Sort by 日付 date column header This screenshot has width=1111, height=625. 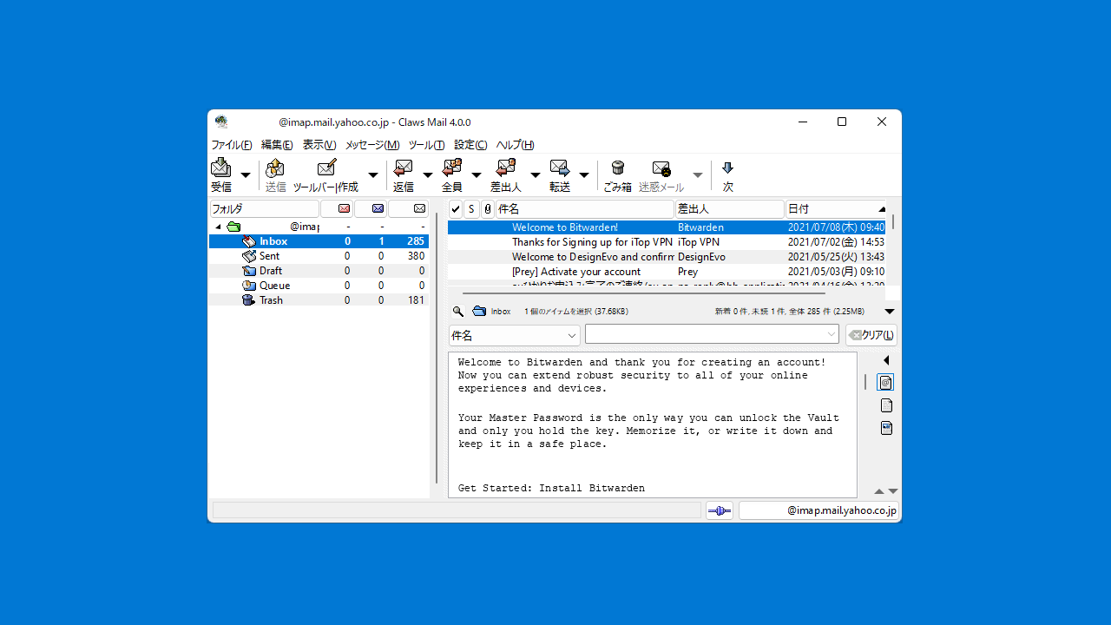pyautogui.click(x=837, y=209)
